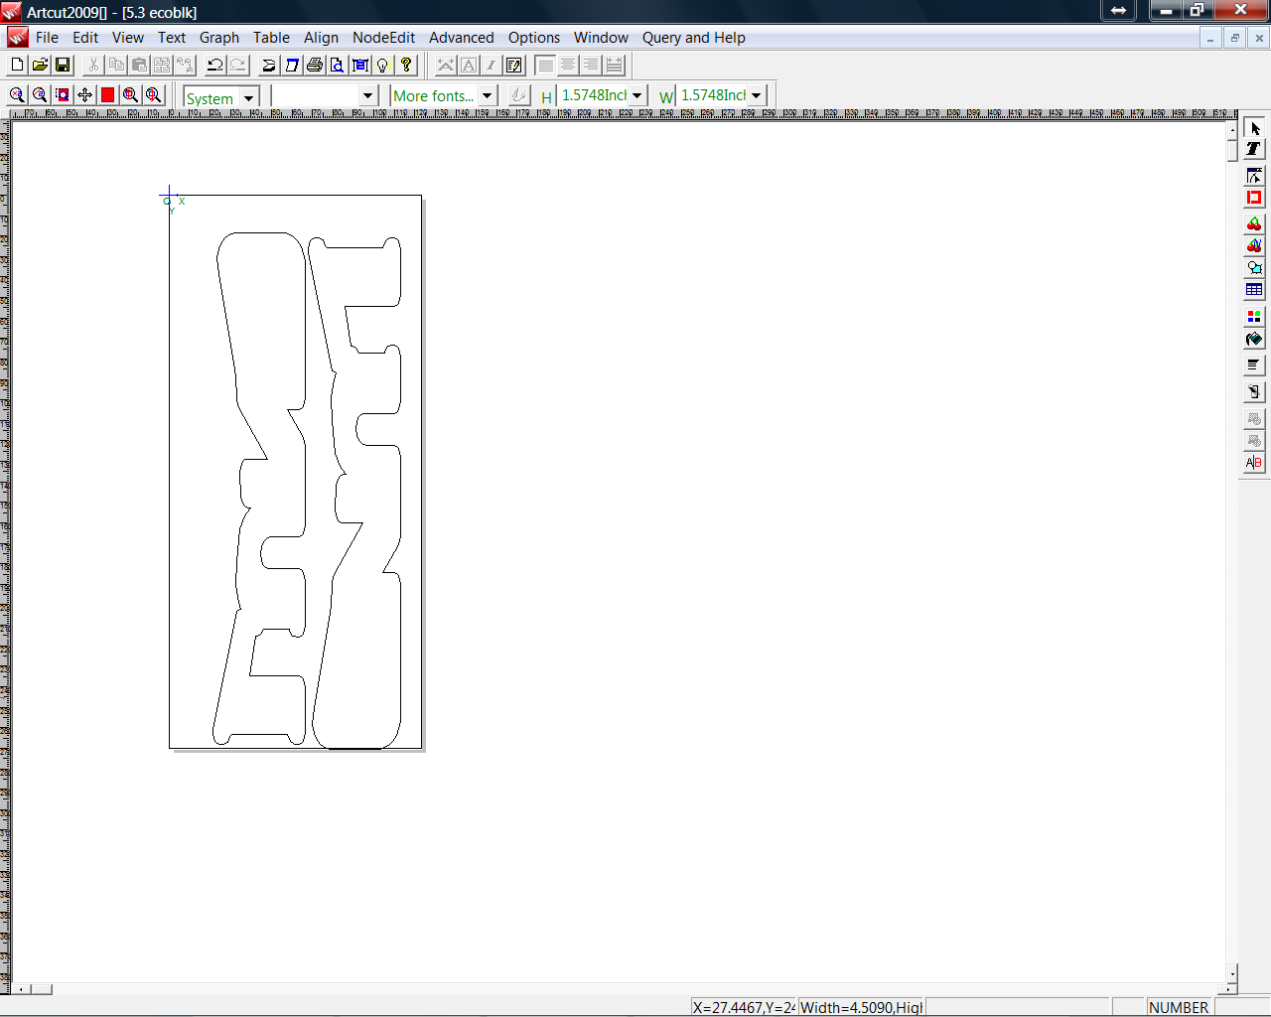This screenshot has height=1017, width=1271.
Task: Undo the last action
Action: pos(214,65)
